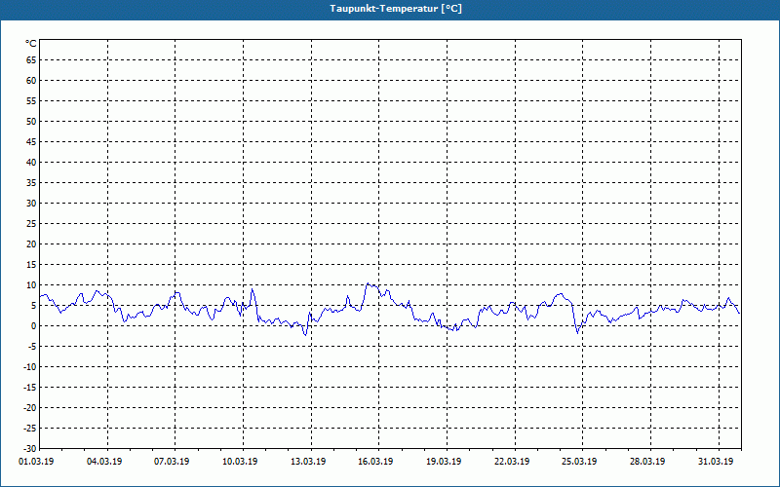Click the 16.03.19 date label
The image size is (780, 487).
click(x=376, y=461)
